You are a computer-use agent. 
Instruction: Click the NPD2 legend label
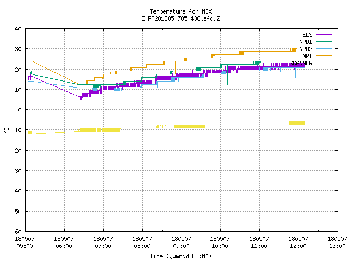(306, 49)
